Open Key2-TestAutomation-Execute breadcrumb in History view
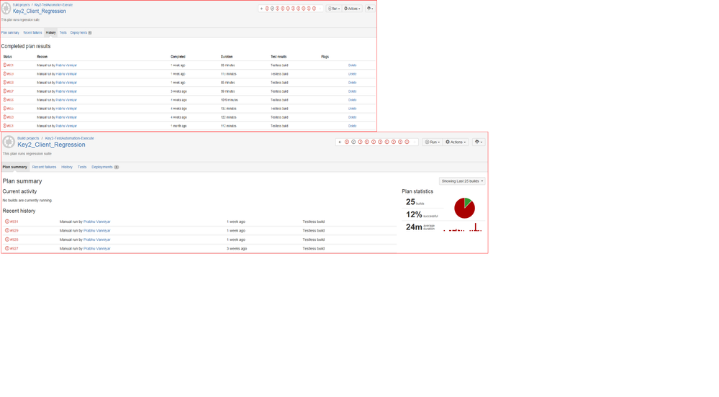Image resolution: width=719 pixels, height=397 pixels. tap(53, 4)
